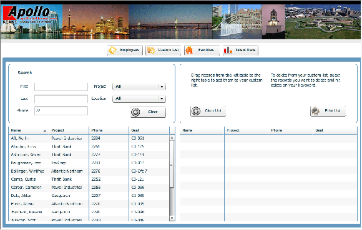Click the Print List button label
The image size is (362, 230).
pos(333,110)
